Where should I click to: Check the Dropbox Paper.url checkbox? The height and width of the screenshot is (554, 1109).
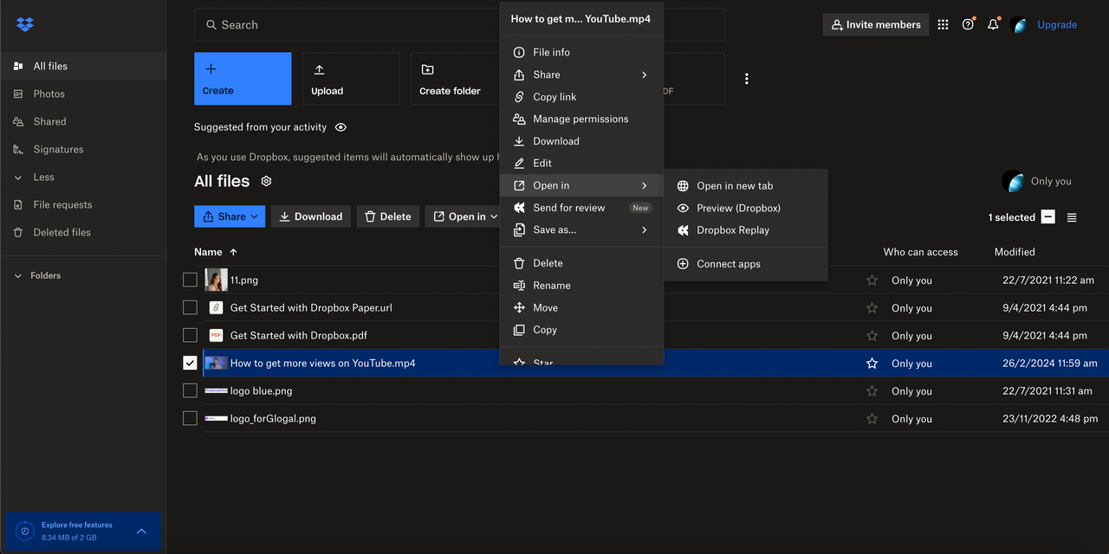point(190,307)
